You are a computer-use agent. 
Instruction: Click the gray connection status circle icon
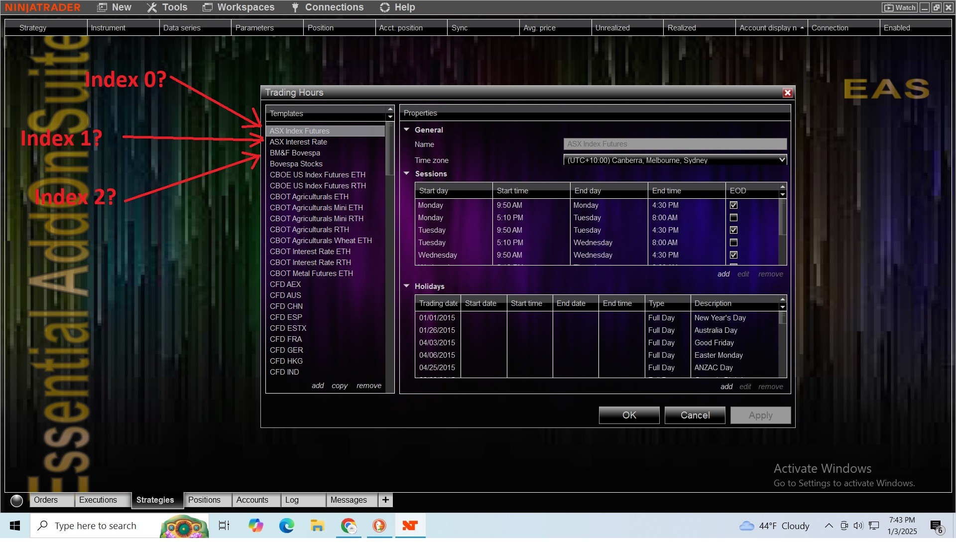tap(16, 500)
